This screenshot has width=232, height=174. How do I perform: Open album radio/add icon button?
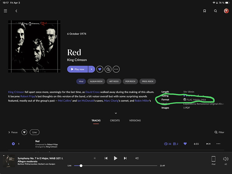pos(108,69)
